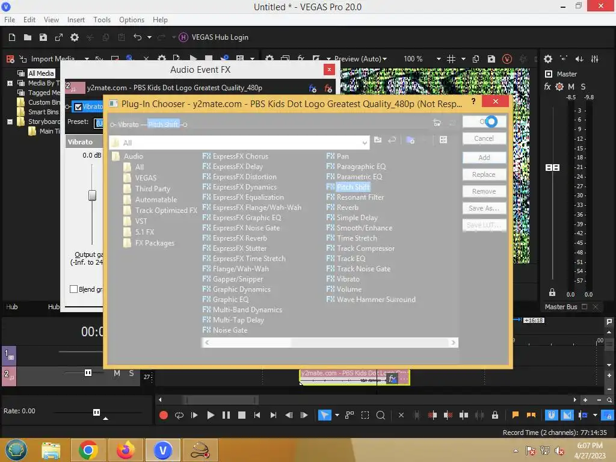Open the Preview (Auto) quality dropdown
616x462 pixels.
tap(361, 59)
